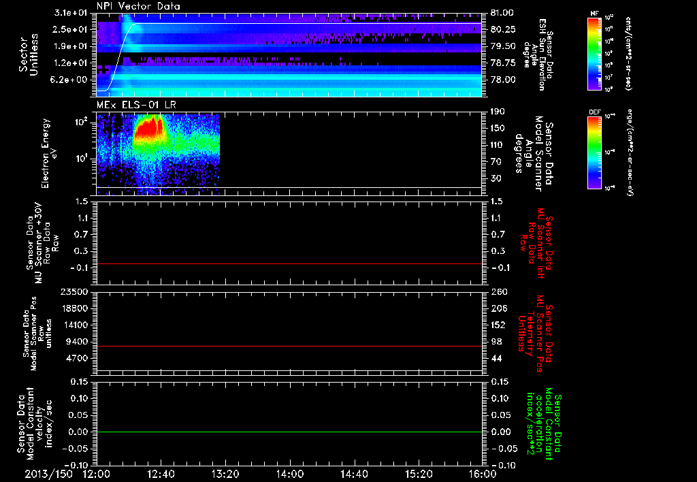Click the 2.5e+01 sector tick label
This screenshot has width=697, height=482.
point(71,29)
